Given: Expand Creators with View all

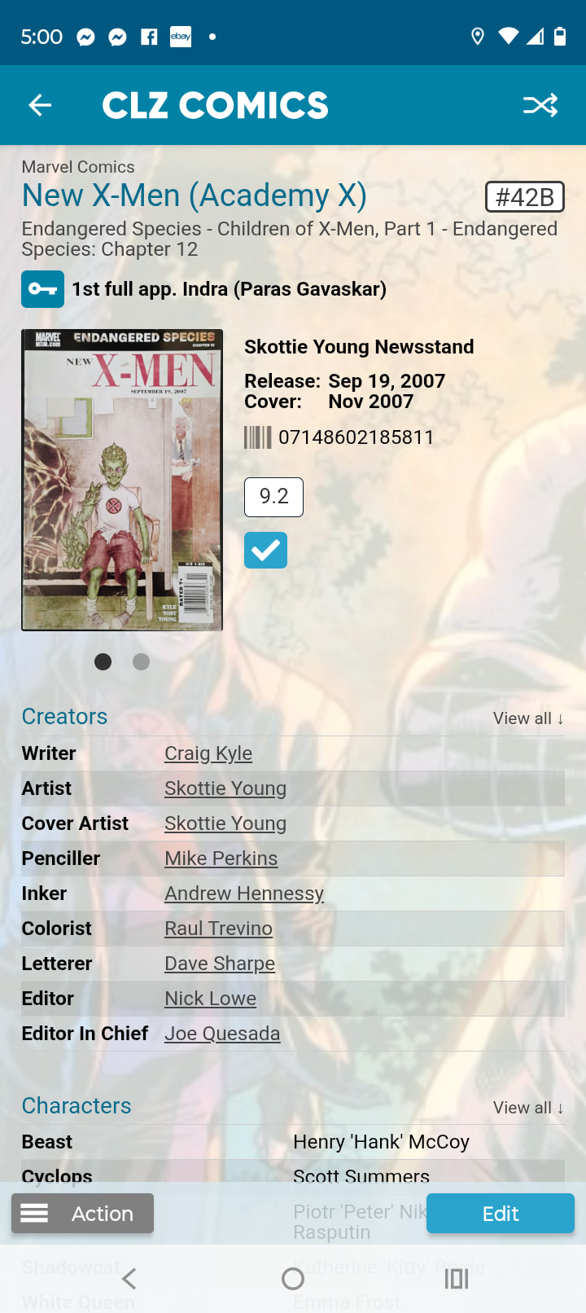Looking at the screenshot, I should (528, 718).
